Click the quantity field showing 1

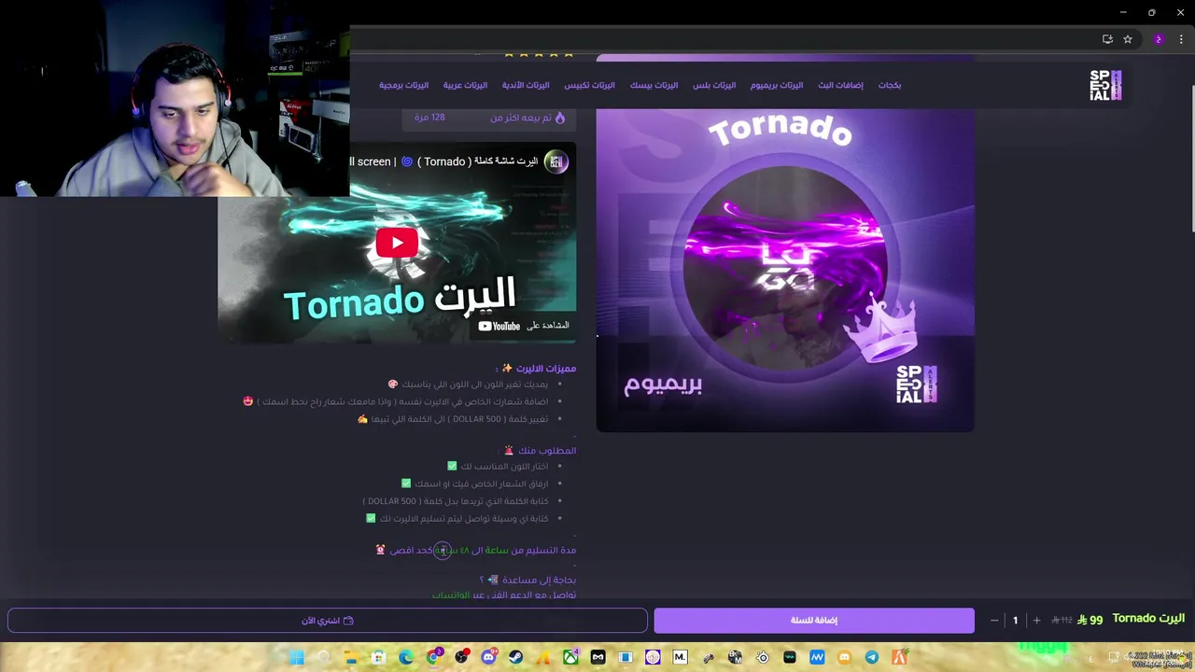pyautogui.click(x=1016, y=620)
